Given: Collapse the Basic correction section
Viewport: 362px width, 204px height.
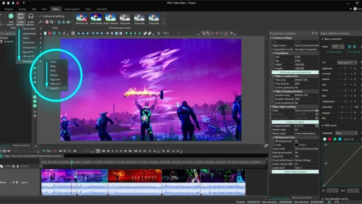Looking at the screenshot, I should tap(322, 39).
